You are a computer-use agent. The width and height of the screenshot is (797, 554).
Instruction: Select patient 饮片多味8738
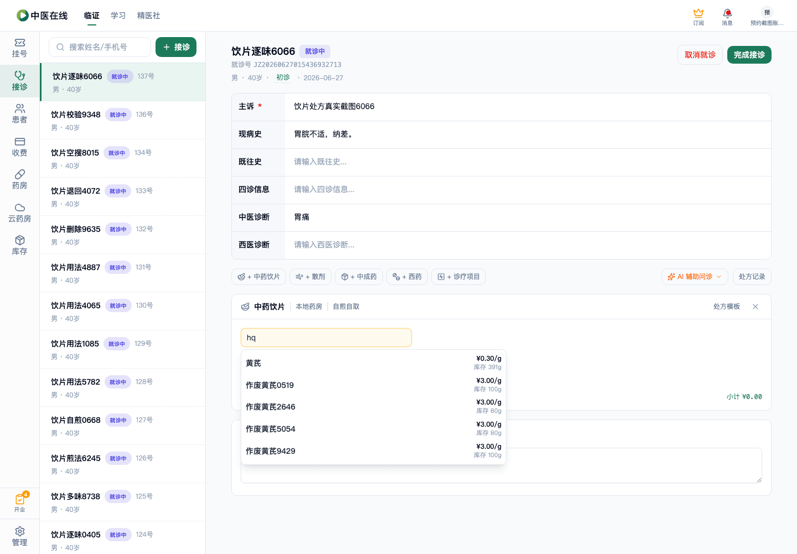point(122,502)
